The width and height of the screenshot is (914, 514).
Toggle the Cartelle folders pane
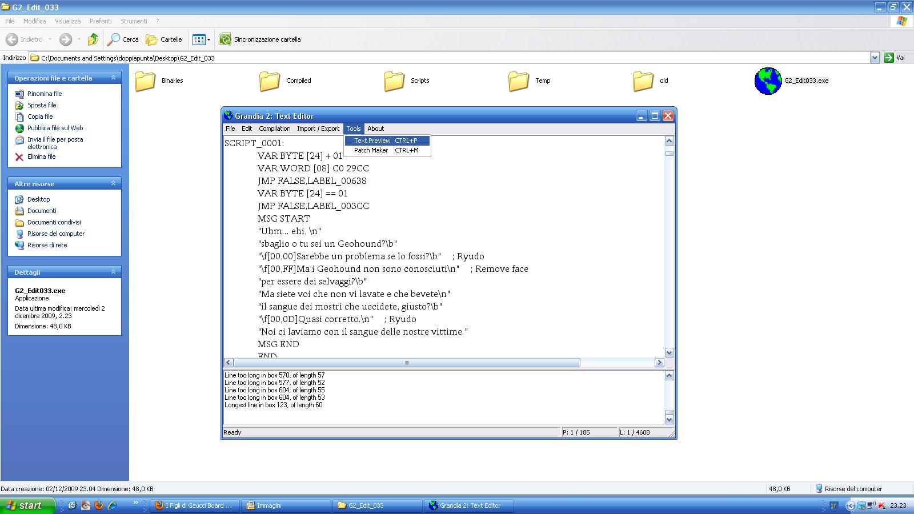163,39
